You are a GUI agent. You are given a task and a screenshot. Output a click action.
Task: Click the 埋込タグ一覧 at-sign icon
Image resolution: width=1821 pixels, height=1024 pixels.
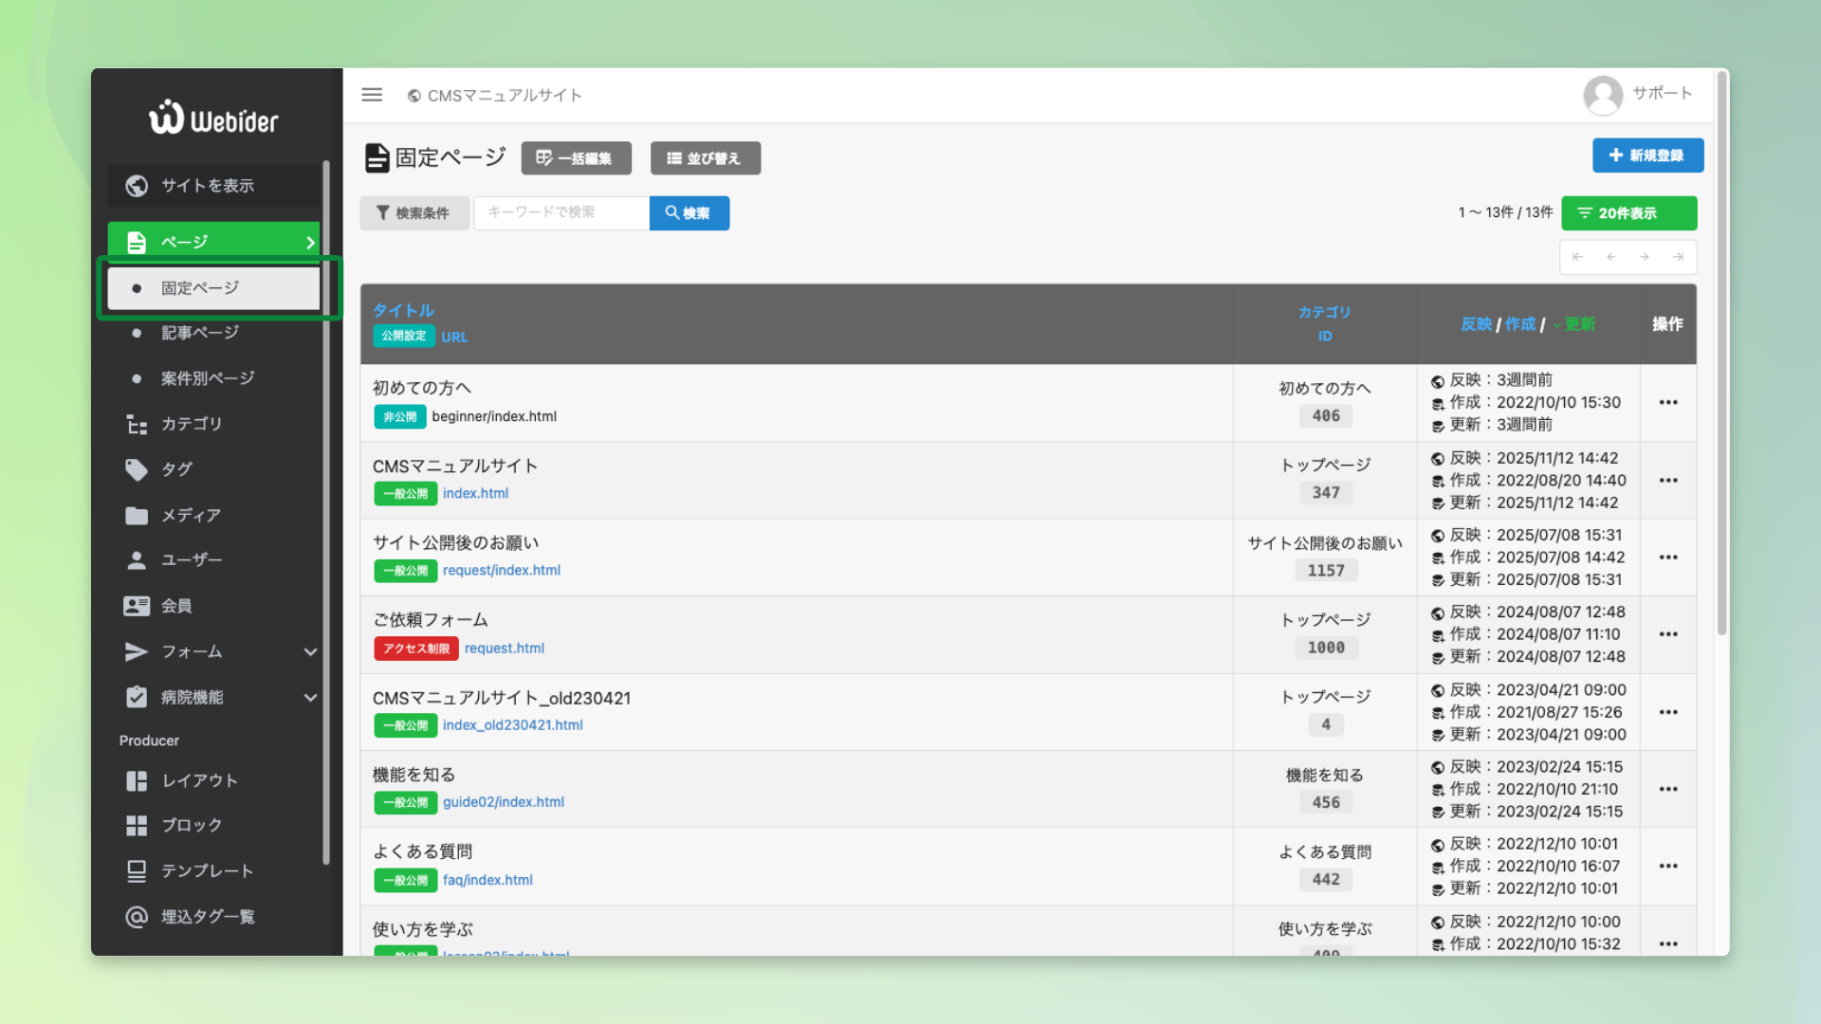(x=137, y=917)
